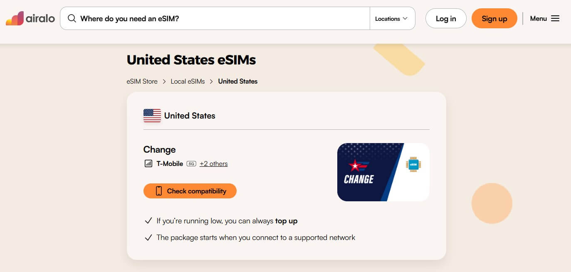This screenshot has width=571, height=272.
Task: Click the signal bars network icon
Action: [148, 163]
